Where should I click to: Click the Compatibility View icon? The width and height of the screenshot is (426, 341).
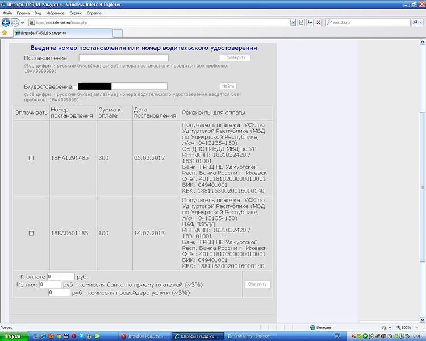(x=301, y=23)
